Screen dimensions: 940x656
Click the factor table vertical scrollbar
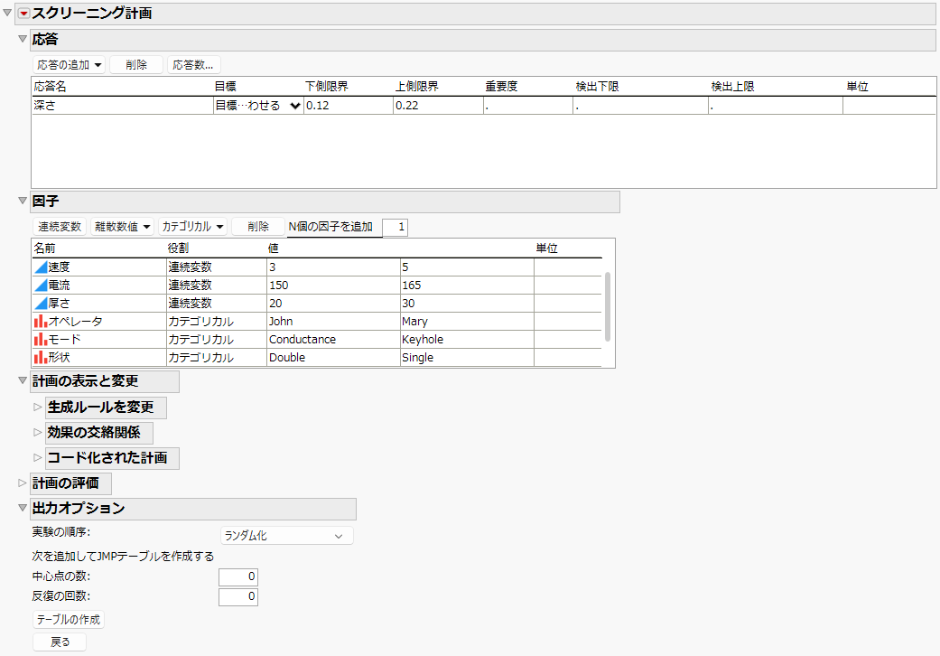(608, 307)
